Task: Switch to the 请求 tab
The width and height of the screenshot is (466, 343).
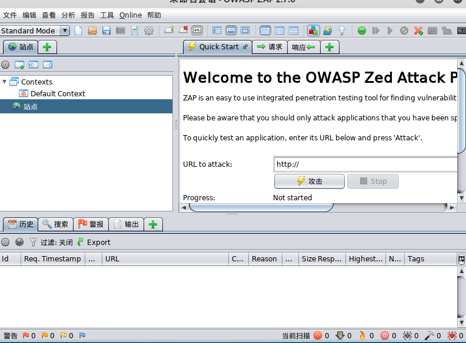Action: (269, 47)
